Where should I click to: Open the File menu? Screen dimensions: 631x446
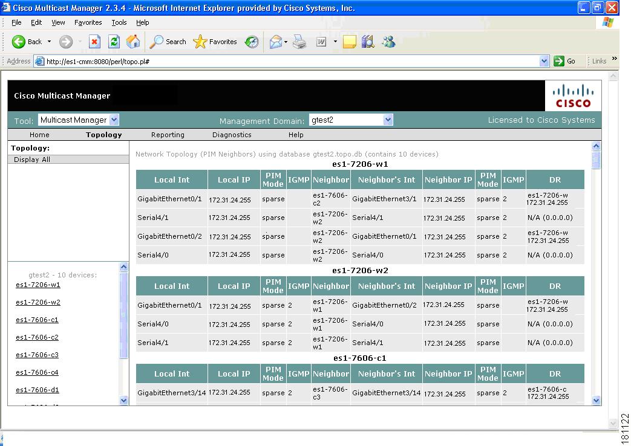[16, 22]
